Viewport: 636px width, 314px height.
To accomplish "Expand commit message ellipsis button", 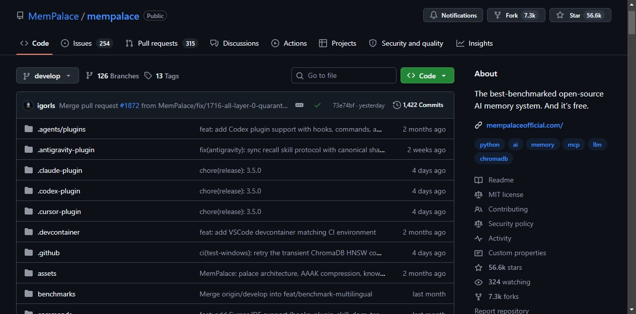I will (x=299, y=105).
